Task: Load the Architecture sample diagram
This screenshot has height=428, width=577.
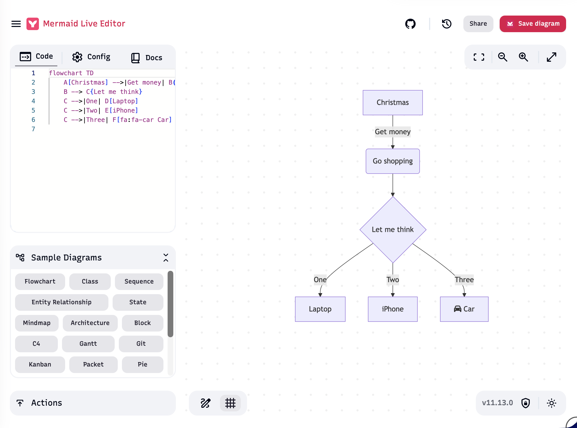Action: [90, 323]
